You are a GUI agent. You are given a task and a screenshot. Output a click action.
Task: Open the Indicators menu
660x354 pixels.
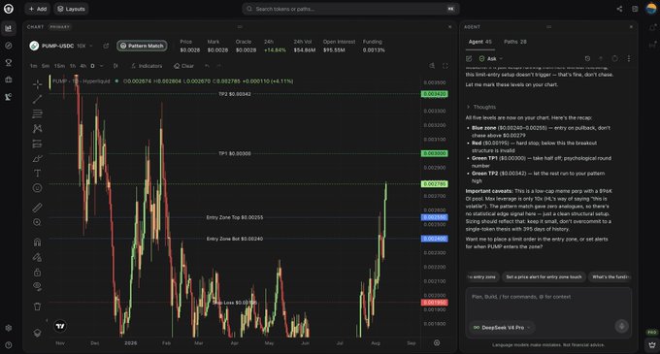coord(147,66)
